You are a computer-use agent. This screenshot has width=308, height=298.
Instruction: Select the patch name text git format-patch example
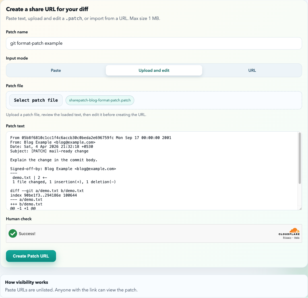(36, 43)
